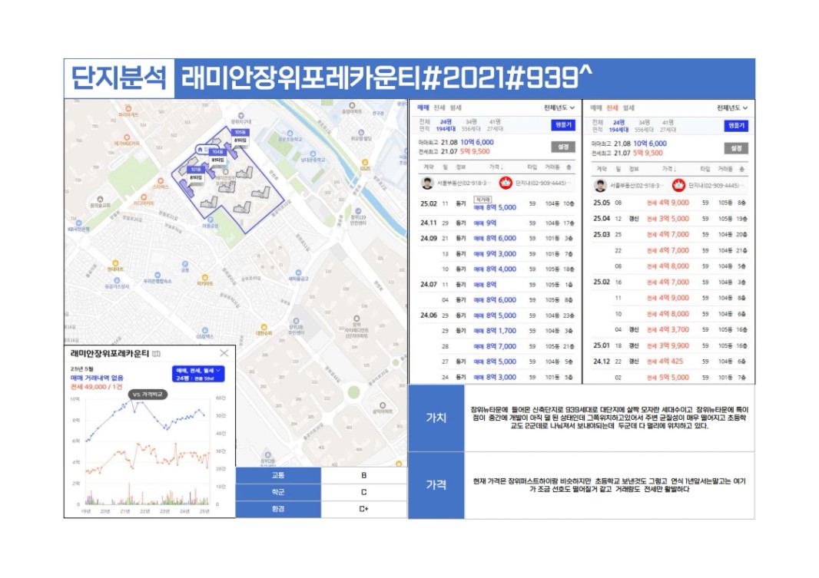Open 전체년도 dropdown in left panel
This screenshot has width=819, height=578.
[559, 107]
